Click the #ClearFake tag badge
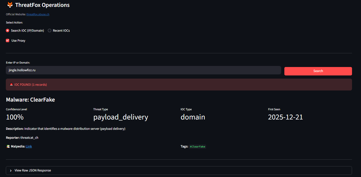The height and width of the screenshot is (177, 361). click(197, 147)
